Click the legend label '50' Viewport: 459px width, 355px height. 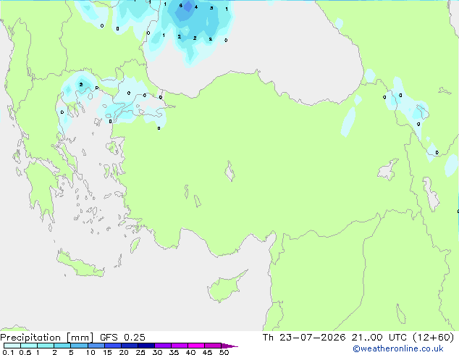tap(224, 352)
